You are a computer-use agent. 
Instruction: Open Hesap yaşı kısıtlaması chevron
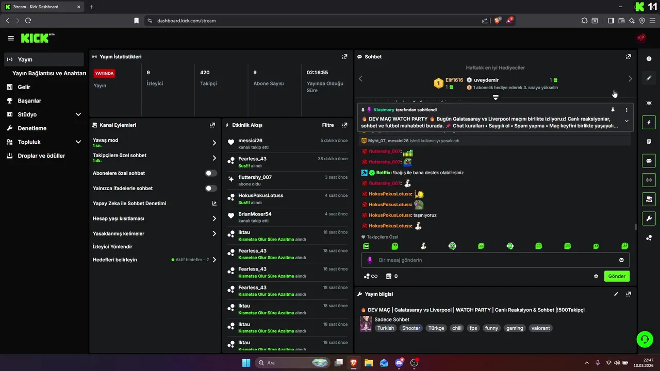214,218
